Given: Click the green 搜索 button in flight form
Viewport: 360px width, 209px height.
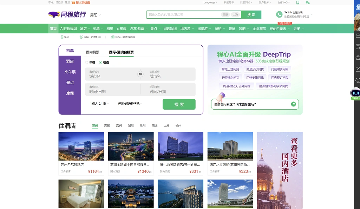Looking at the screenshot, I should point(179,104).
